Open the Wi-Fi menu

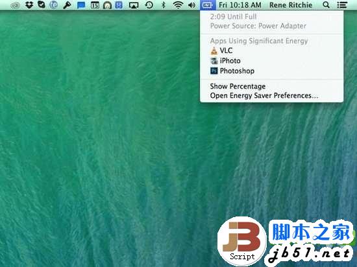178,5
